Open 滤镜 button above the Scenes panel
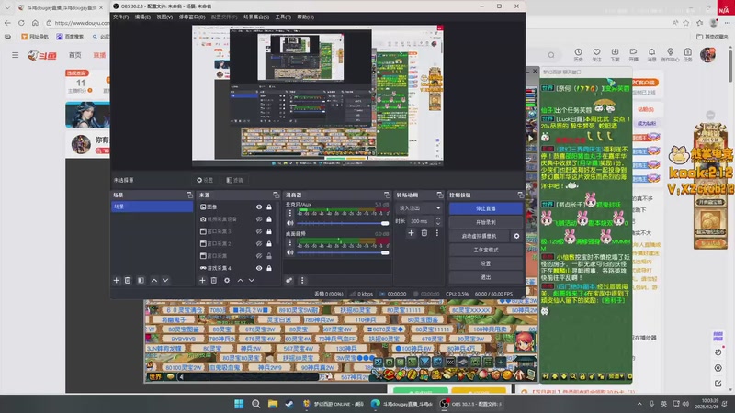 click(235, 180)
